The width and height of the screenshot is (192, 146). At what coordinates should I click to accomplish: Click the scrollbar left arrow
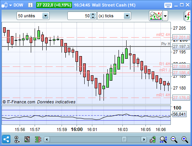pos(47,139)
